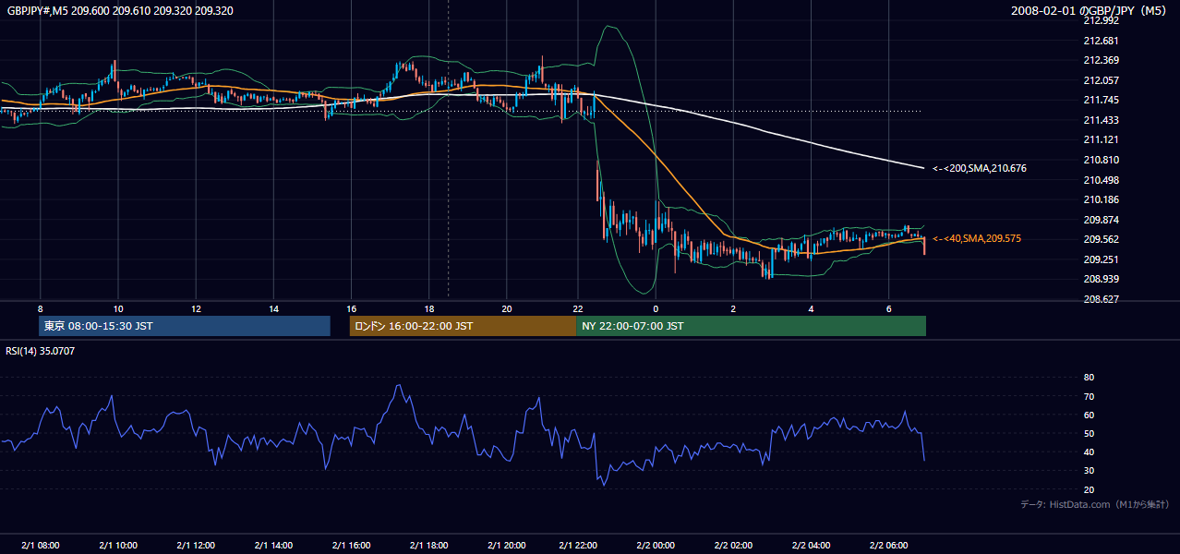Click RSI scale value 30
Screen dimensions: 1180x554
click(x=1089, y=470)
